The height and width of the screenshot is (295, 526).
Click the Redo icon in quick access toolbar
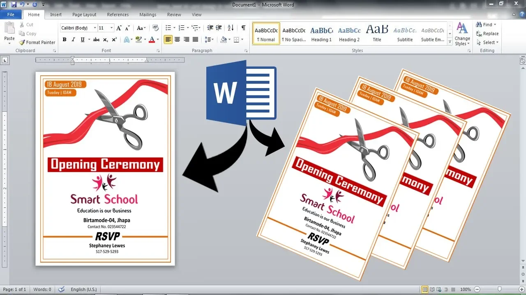pyautogui.click(x=35, y=5)
